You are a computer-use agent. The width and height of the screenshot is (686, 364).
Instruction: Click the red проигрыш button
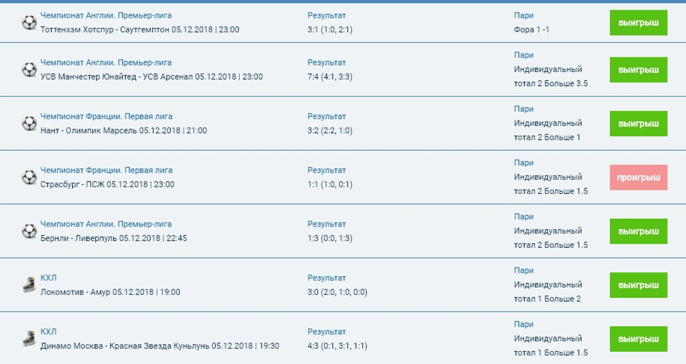[638, 178]
